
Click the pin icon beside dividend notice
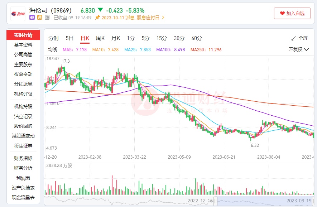coord(97,17)
